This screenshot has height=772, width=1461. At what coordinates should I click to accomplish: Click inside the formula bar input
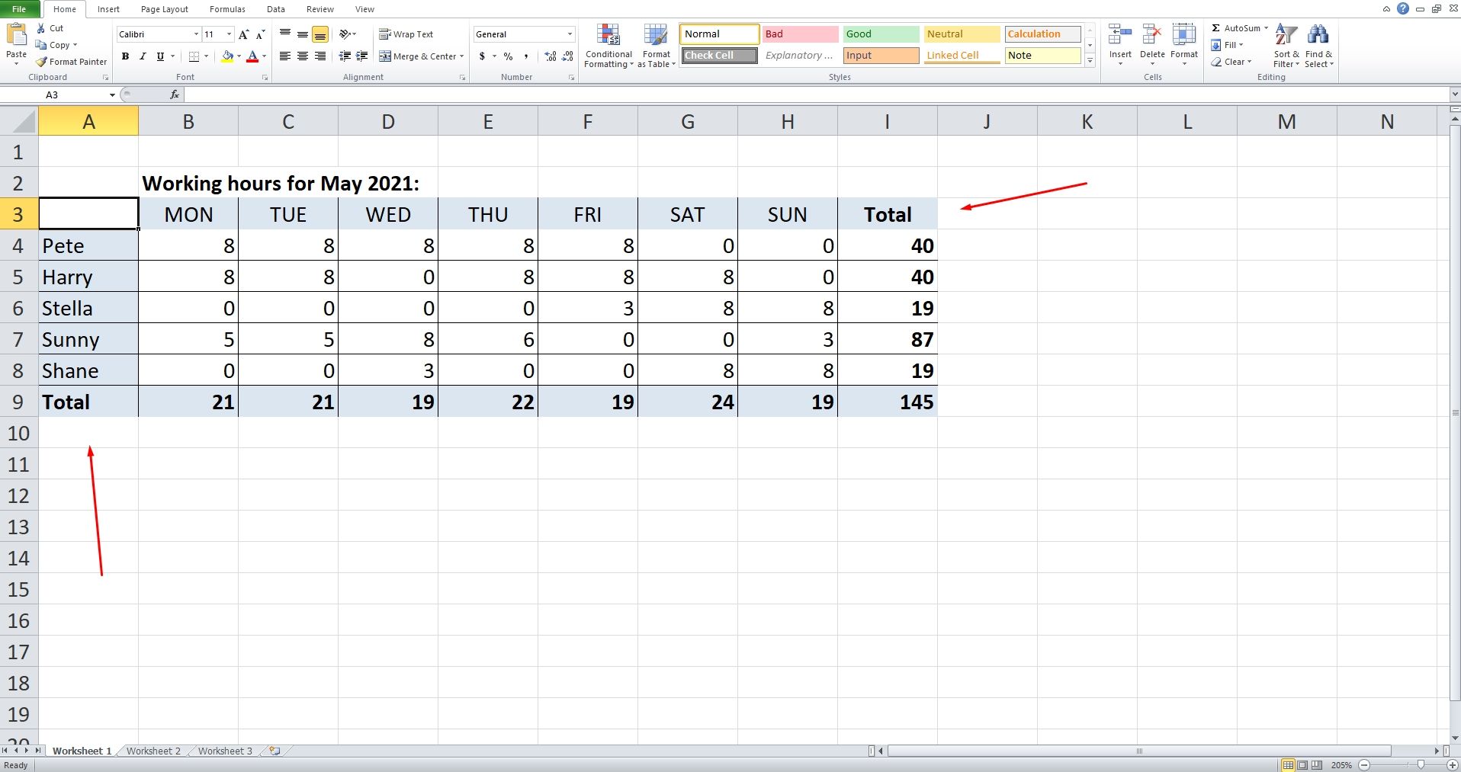point(816,94)
